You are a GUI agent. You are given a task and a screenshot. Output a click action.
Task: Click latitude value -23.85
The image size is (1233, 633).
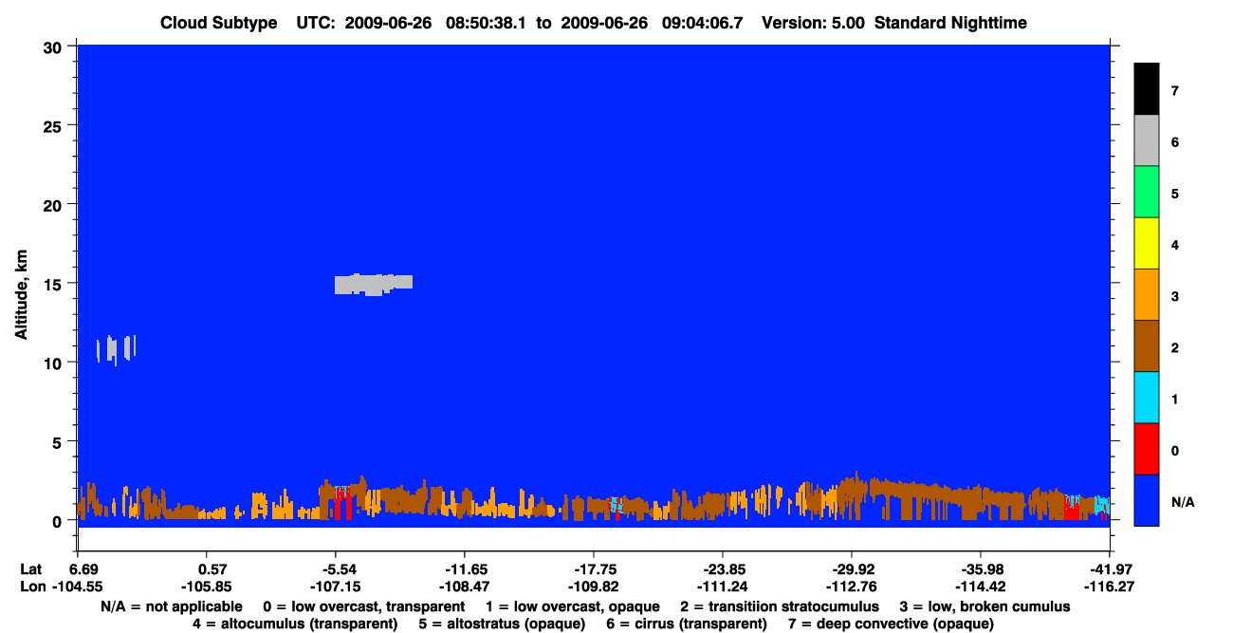pyautogui.click(x=723, y=569)
